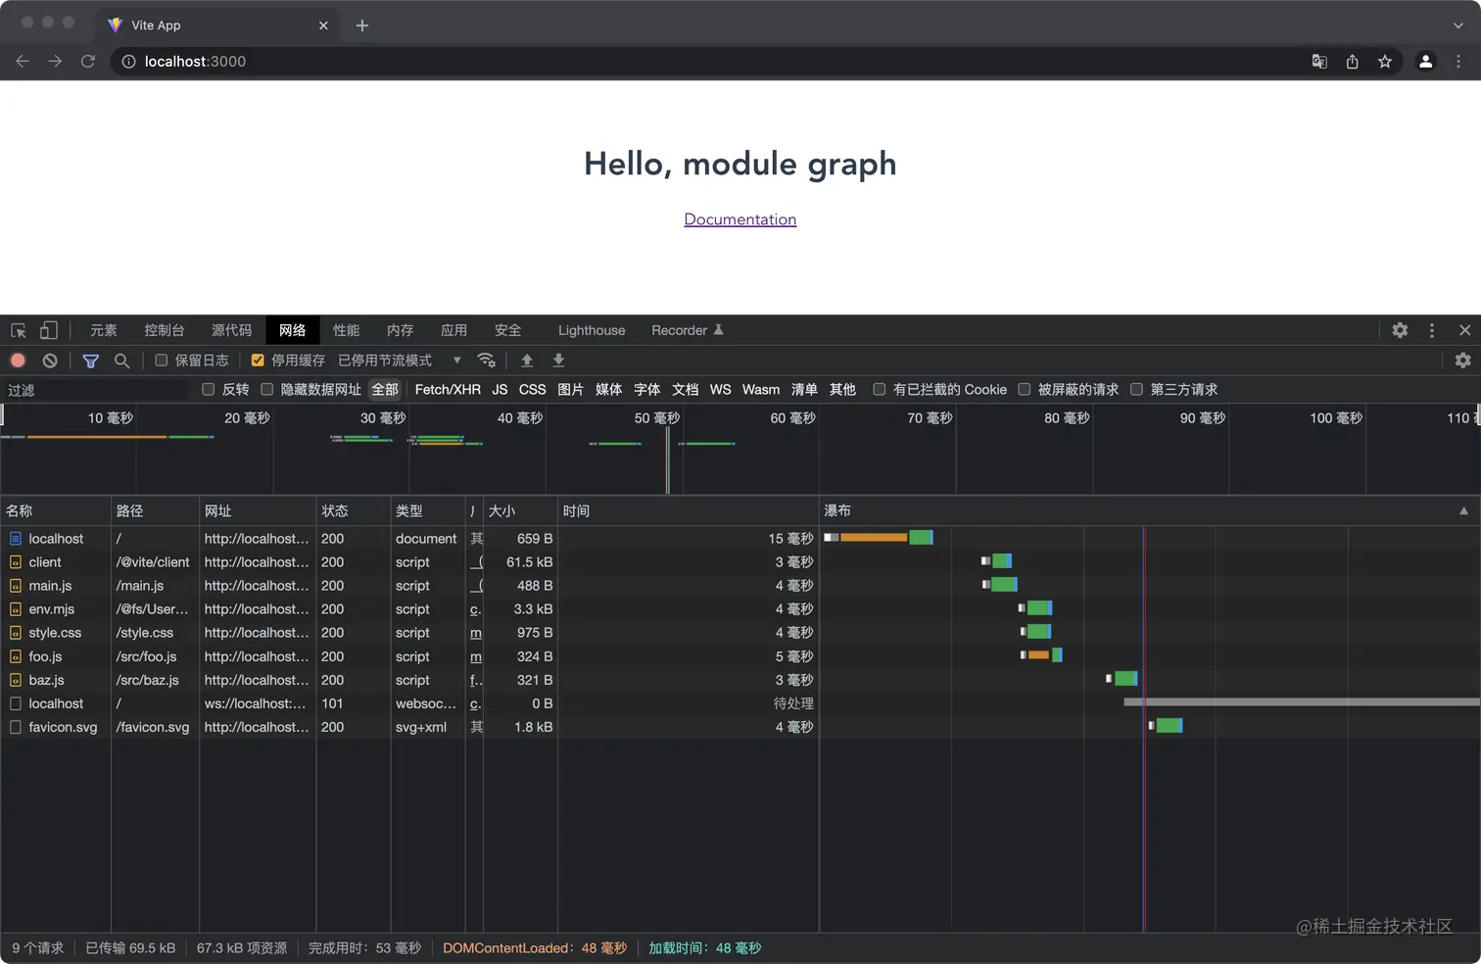Open DevTools three-dot customize menu

(1432, 330)
